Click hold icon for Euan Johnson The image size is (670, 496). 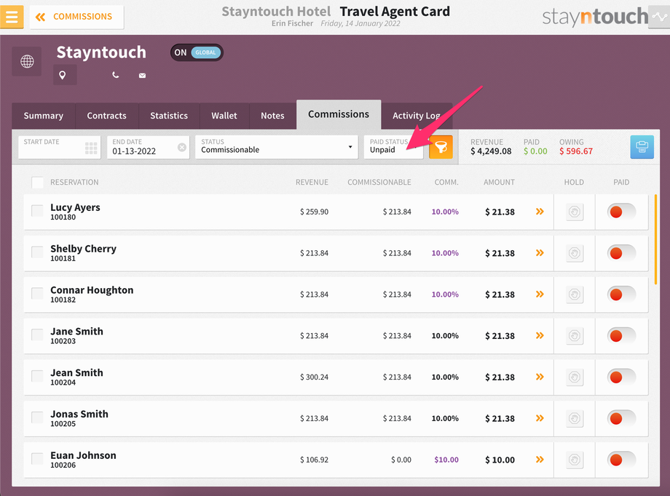click(575, 460)
